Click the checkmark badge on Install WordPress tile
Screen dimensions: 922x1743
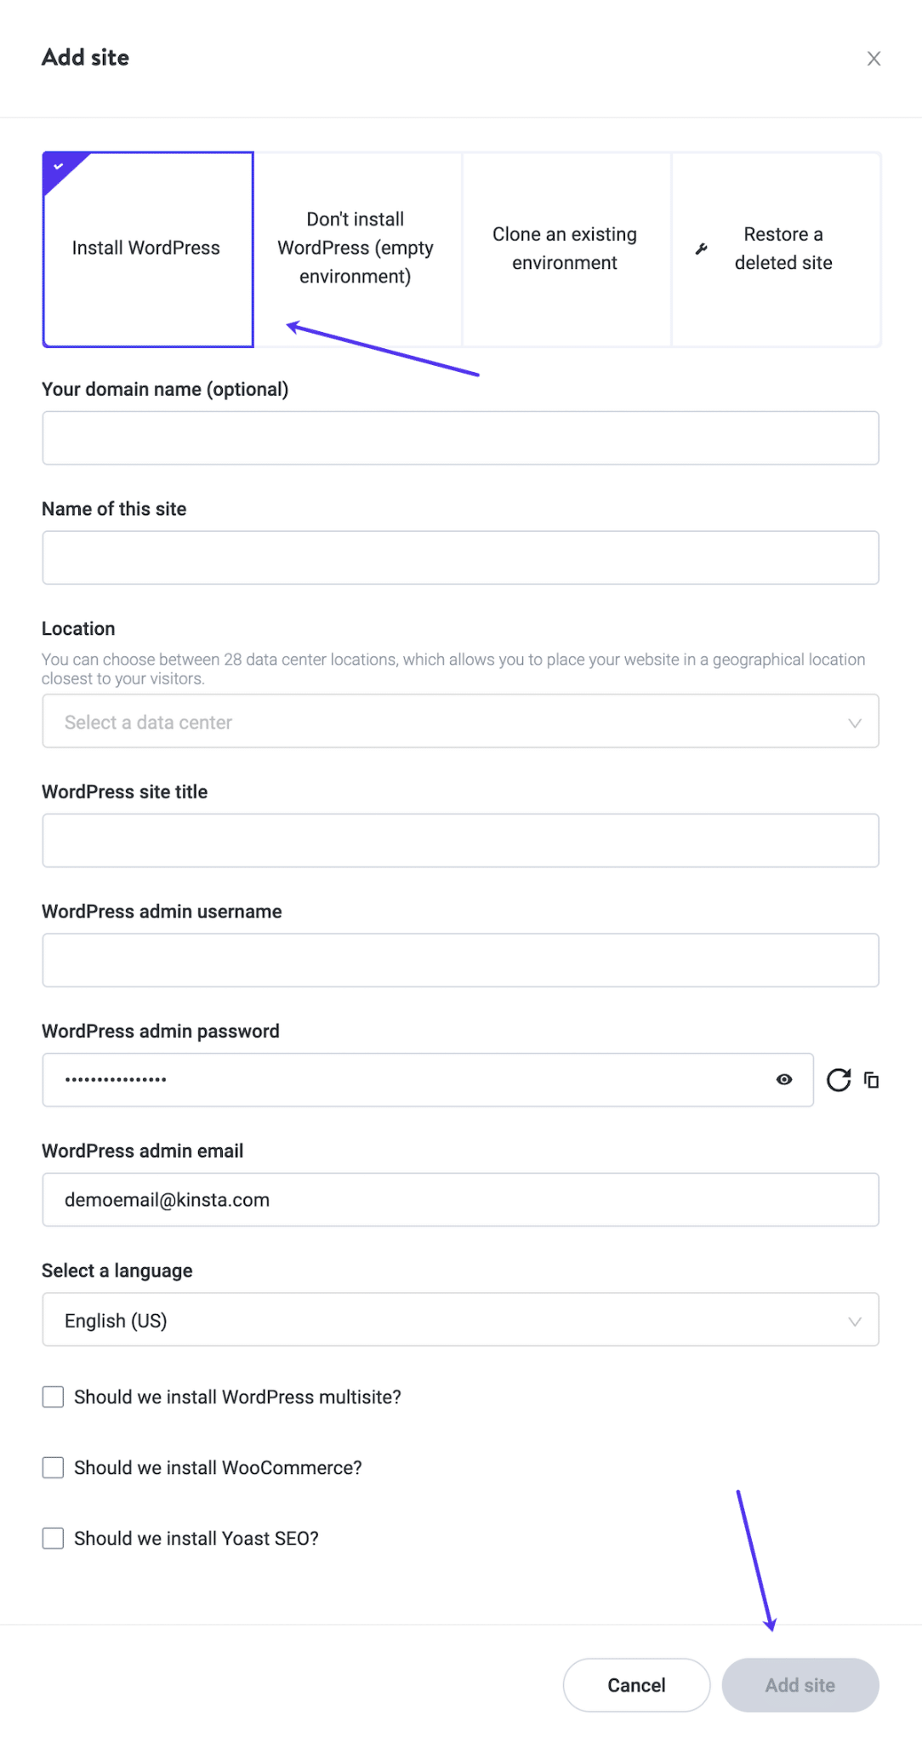(56, 165)
